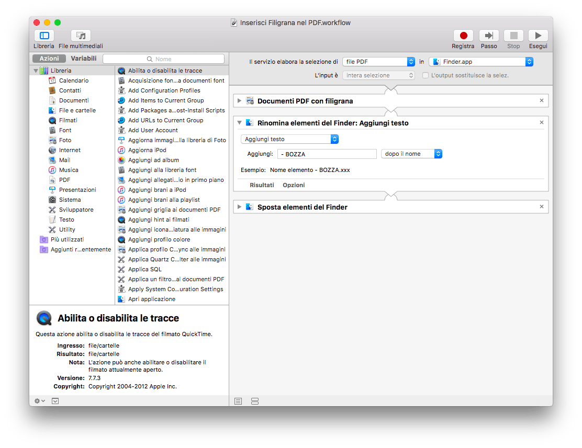582x448 pixels.
Task: Open the Opzioni tab of rename action
Action: click(x=294, y=185)
